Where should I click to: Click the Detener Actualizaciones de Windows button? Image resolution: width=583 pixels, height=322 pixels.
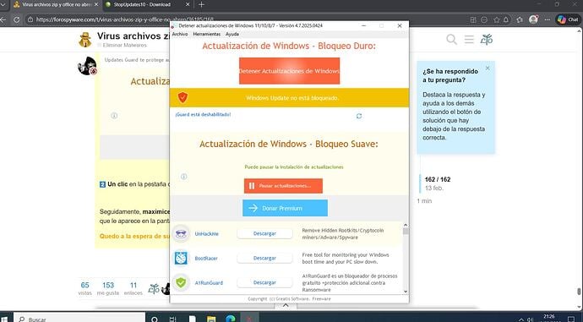point(289,71)
